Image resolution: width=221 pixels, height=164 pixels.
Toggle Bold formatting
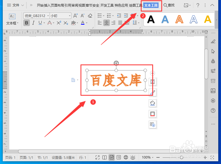click(x=27, y=23)
